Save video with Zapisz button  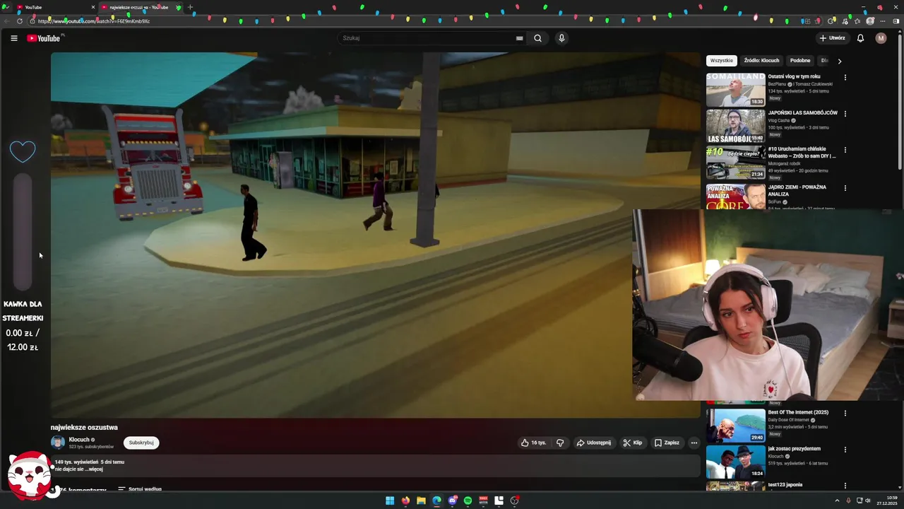tap(667, 443)
